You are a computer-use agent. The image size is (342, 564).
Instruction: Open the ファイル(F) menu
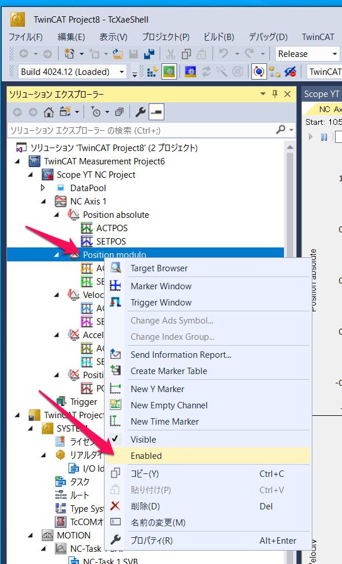(26, 37)
